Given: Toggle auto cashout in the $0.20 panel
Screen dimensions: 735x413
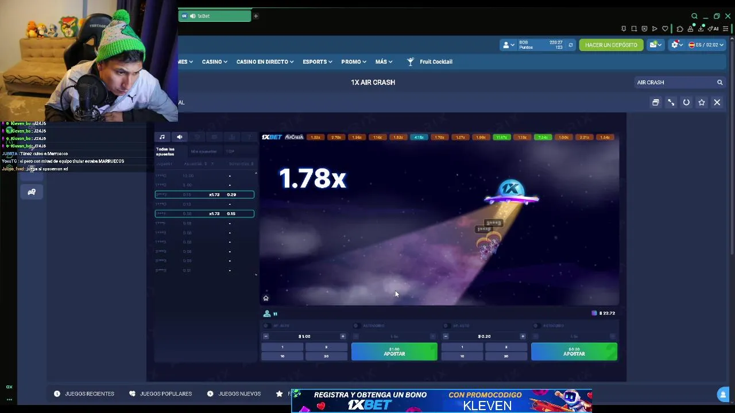Looking at the screenshot, I should [536, 326].
